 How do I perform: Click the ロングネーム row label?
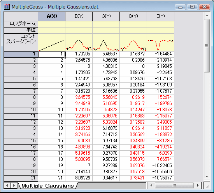point(21,24)
